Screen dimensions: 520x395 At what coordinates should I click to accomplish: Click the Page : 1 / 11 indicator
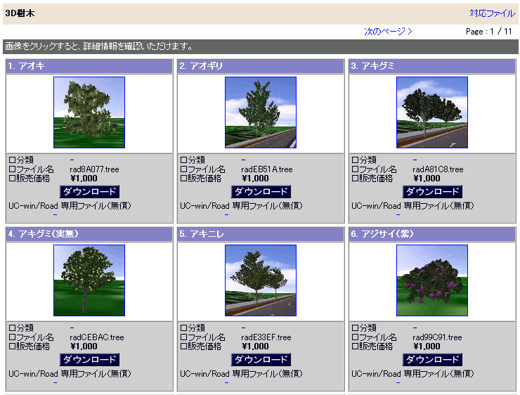(489, 32)
